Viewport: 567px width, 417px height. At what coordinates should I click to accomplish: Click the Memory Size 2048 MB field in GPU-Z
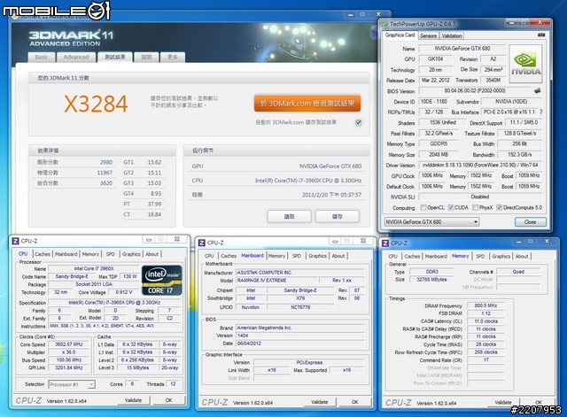439,155
